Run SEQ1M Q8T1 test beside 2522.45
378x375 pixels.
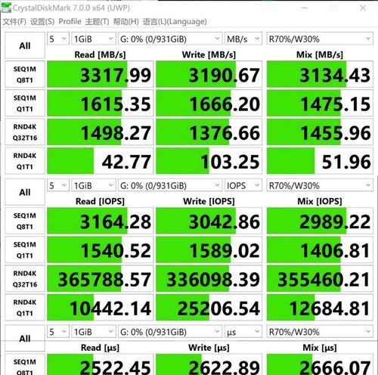tap(25, 364)
